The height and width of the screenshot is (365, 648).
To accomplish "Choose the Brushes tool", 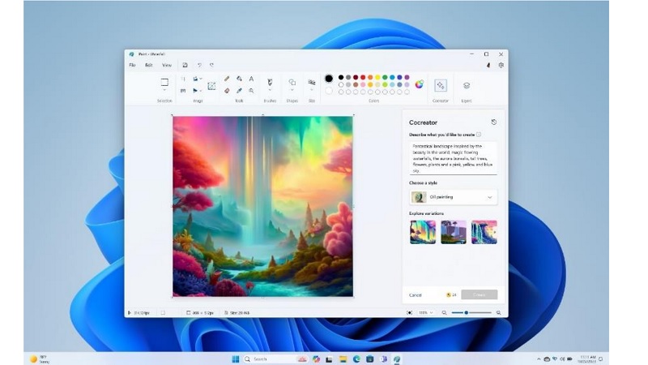I will click(270, 82).
